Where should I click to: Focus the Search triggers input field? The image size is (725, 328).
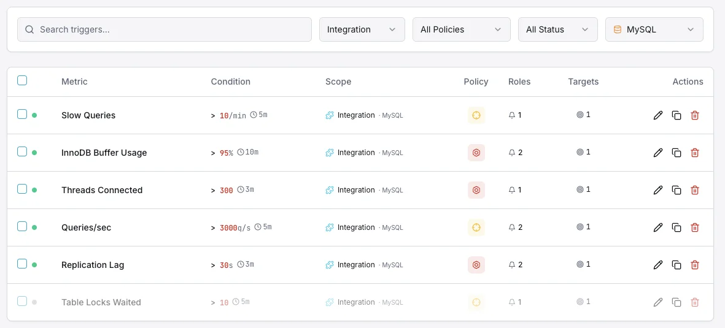[x=164, y=29]
